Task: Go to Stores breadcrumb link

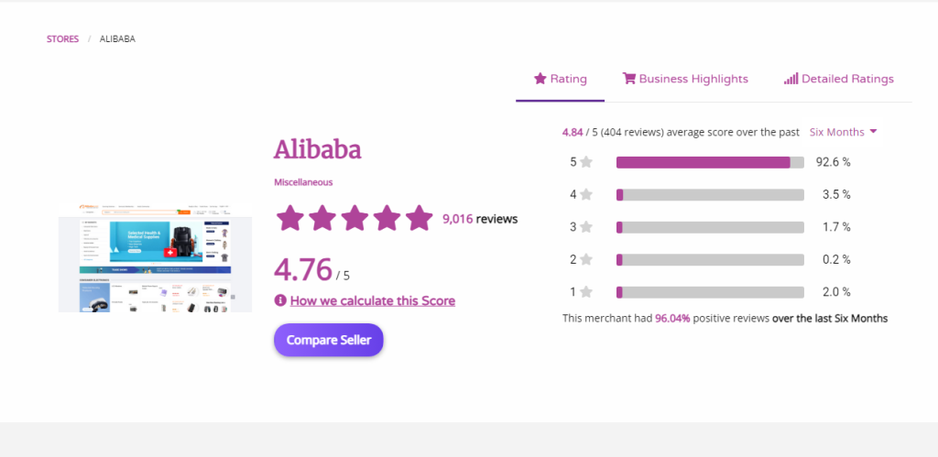Action: tap(62, 38)
